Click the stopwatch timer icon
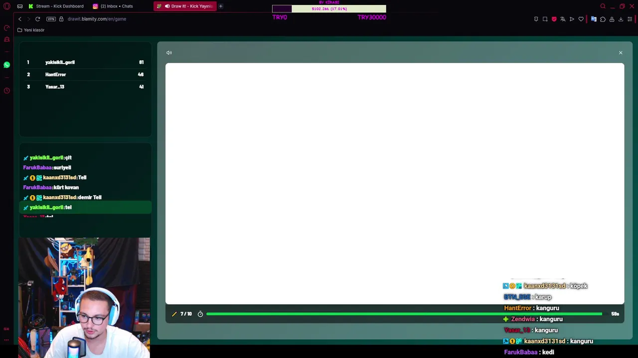The image size is (638, 358). tap(200, 314)
